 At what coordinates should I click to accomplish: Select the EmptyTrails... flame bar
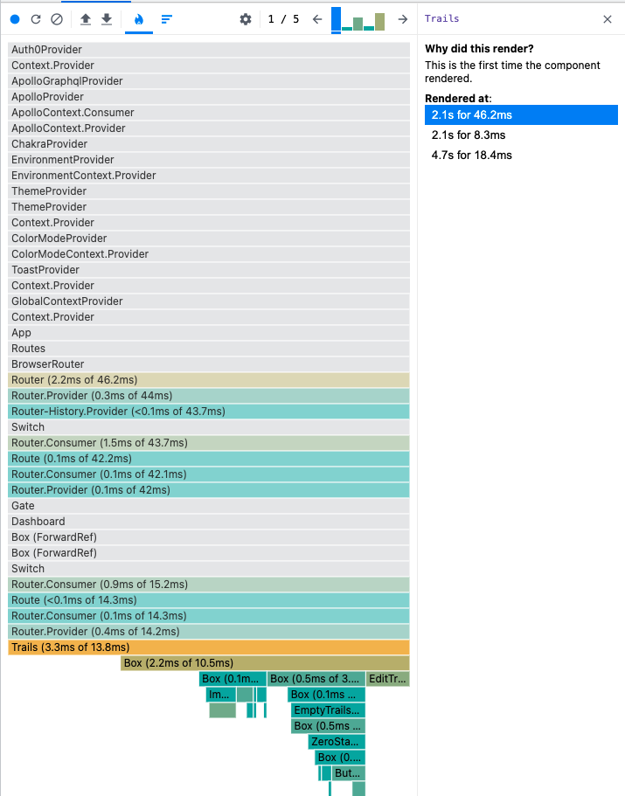tap(328, 710)
